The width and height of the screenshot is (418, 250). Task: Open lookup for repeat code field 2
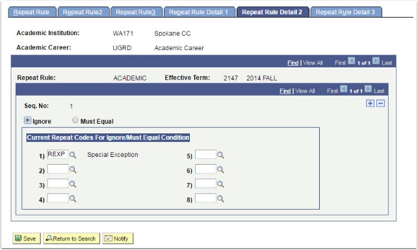point(73,170)
